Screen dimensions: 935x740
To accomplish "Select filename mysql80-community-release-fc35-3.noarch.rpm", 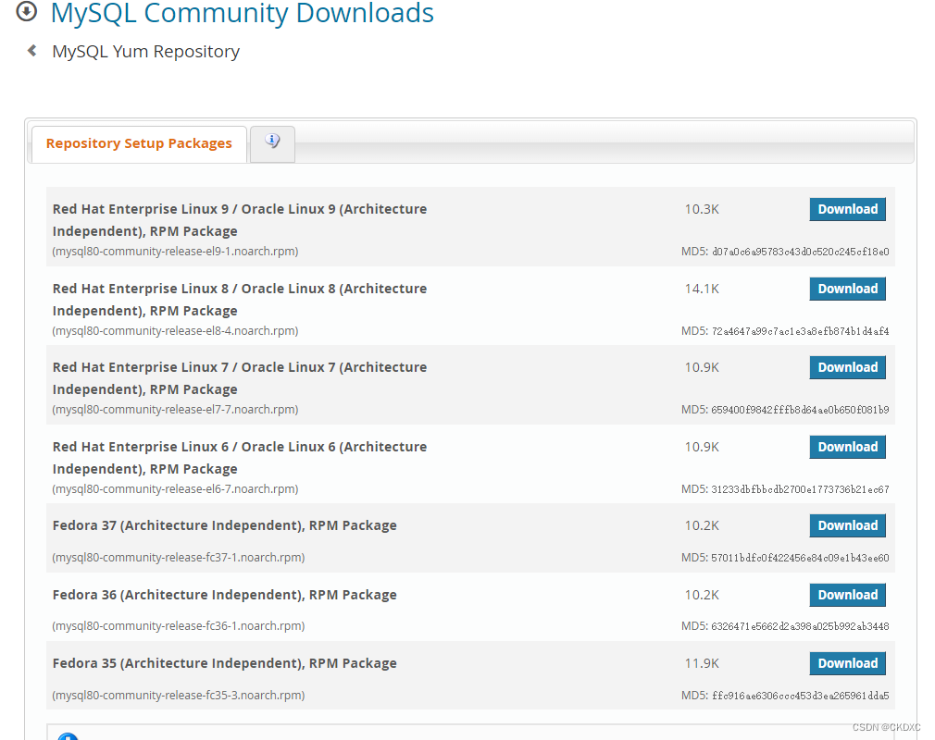I will [179, 696].
